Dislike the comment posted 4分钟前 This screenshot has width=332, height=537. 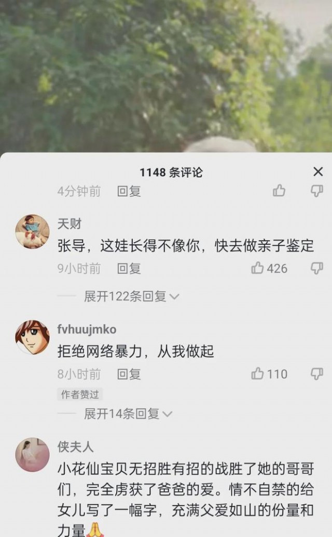(316, 190)
